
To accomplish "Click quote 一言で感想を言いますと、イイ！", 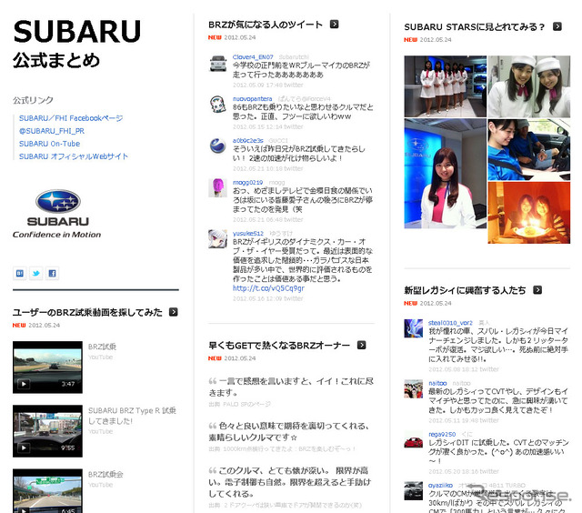I will [x=291, y=387].
